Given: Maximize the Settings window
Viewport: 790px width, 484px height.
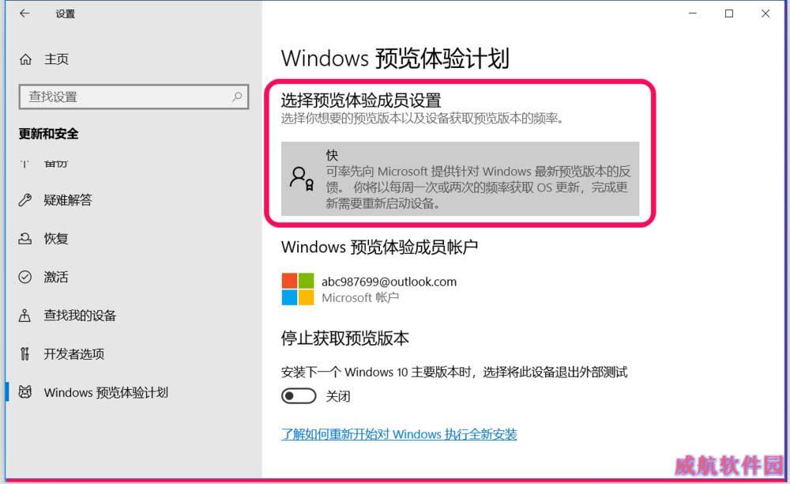Looking at the screenshot, I should pos(728,13).
